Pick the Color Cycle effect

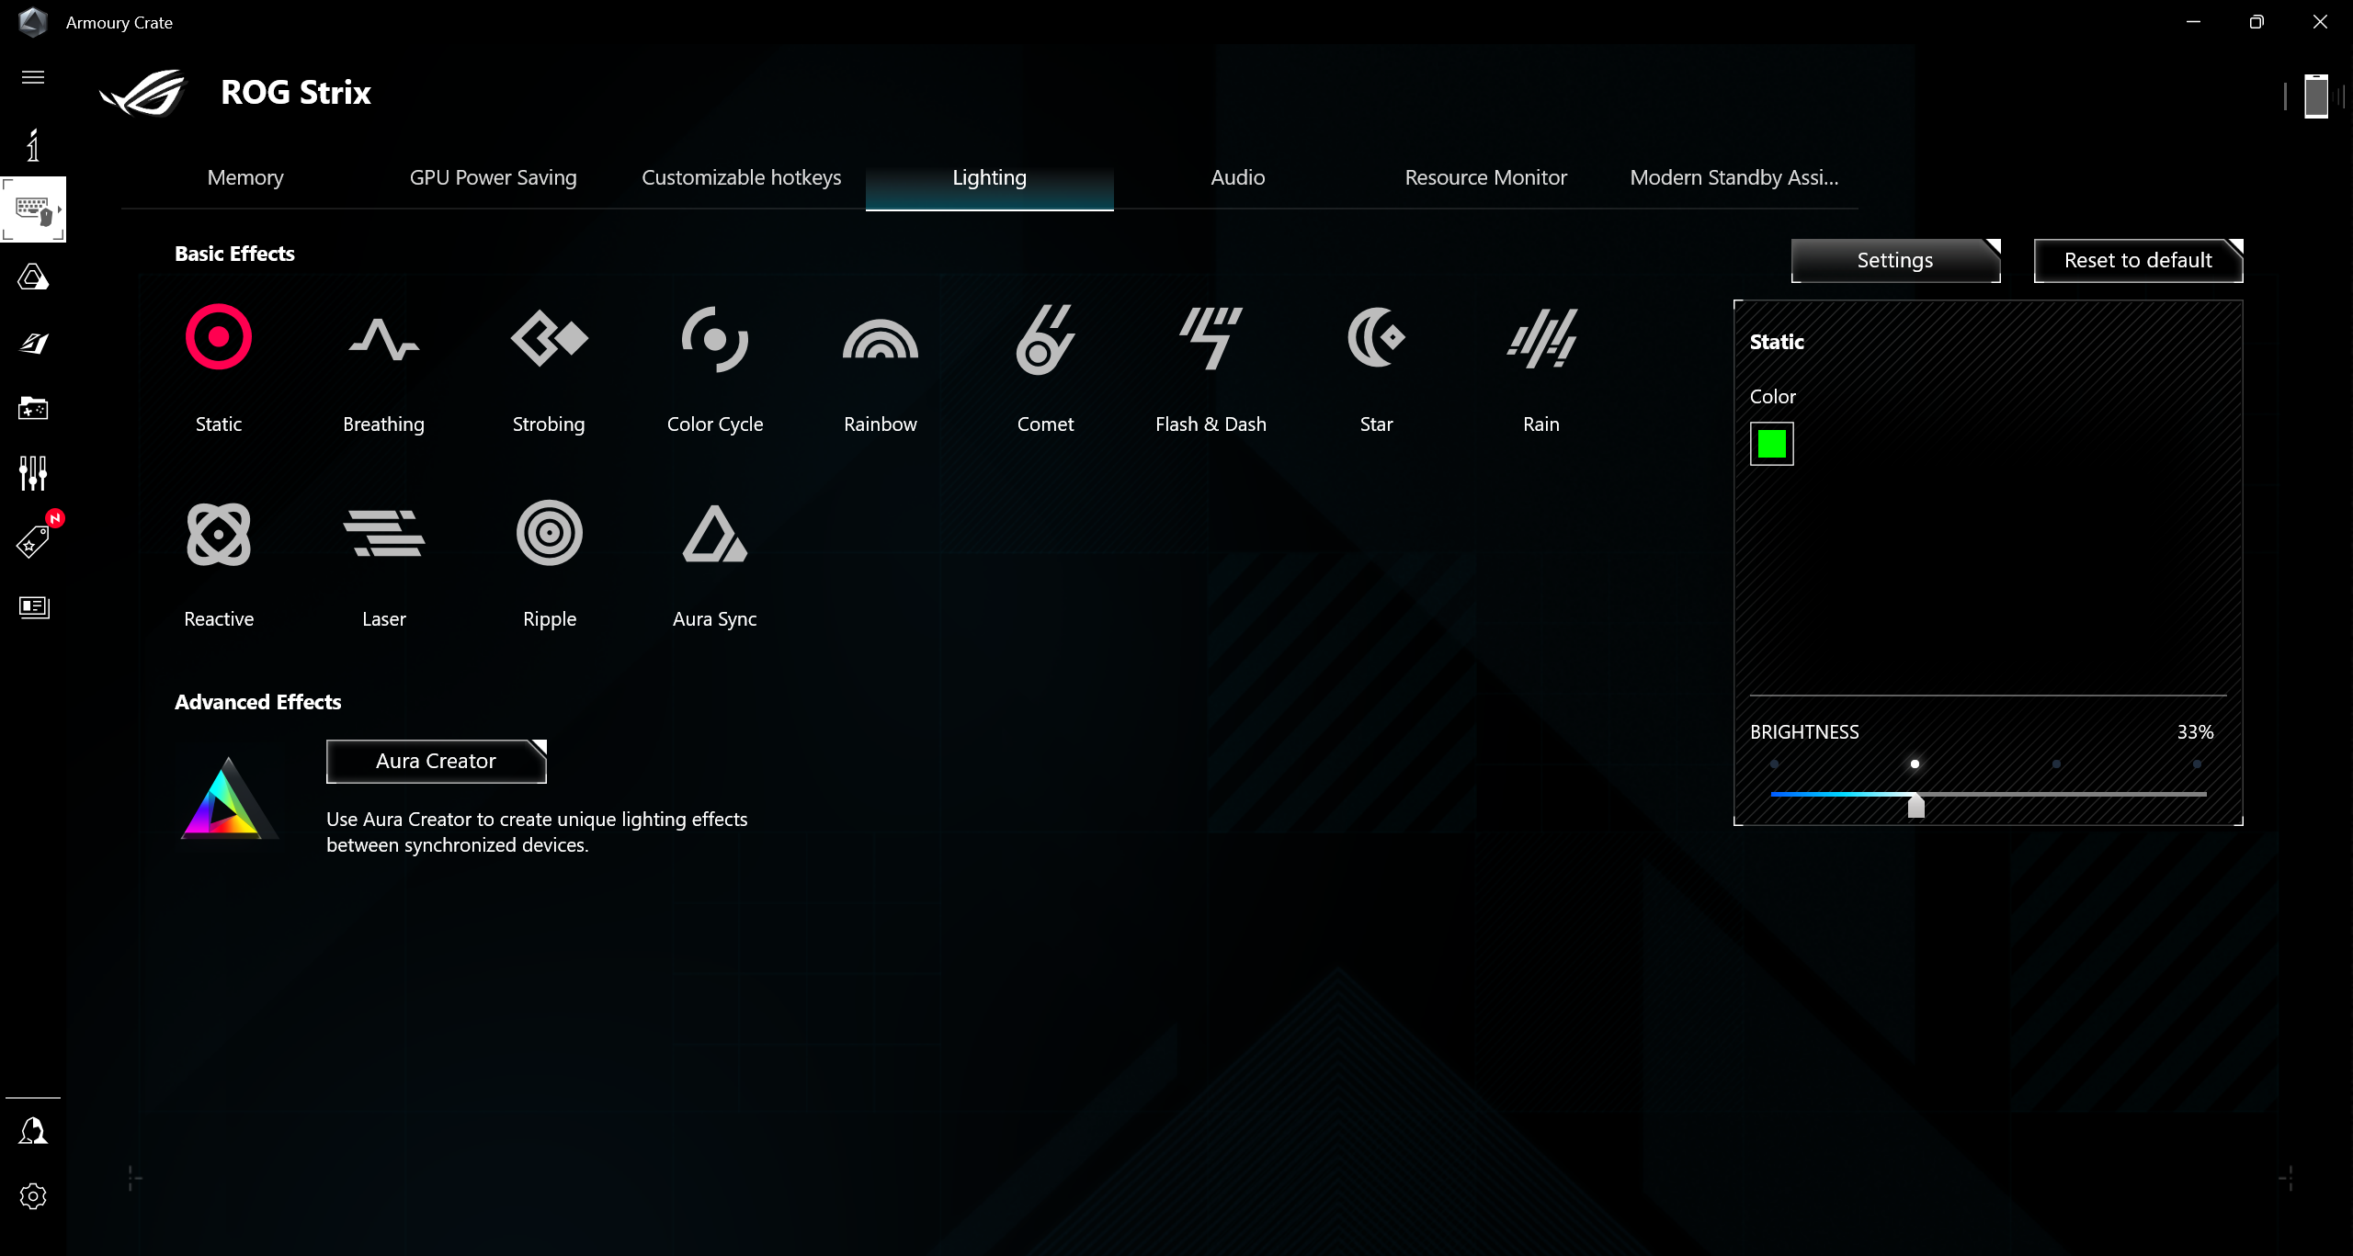click(715, 339)
